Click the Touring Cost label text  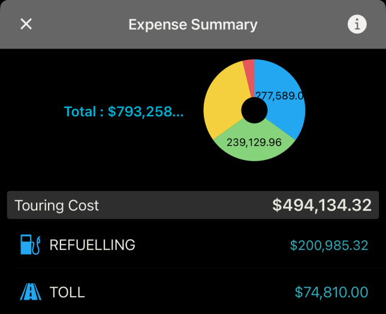tap(57, 206)
